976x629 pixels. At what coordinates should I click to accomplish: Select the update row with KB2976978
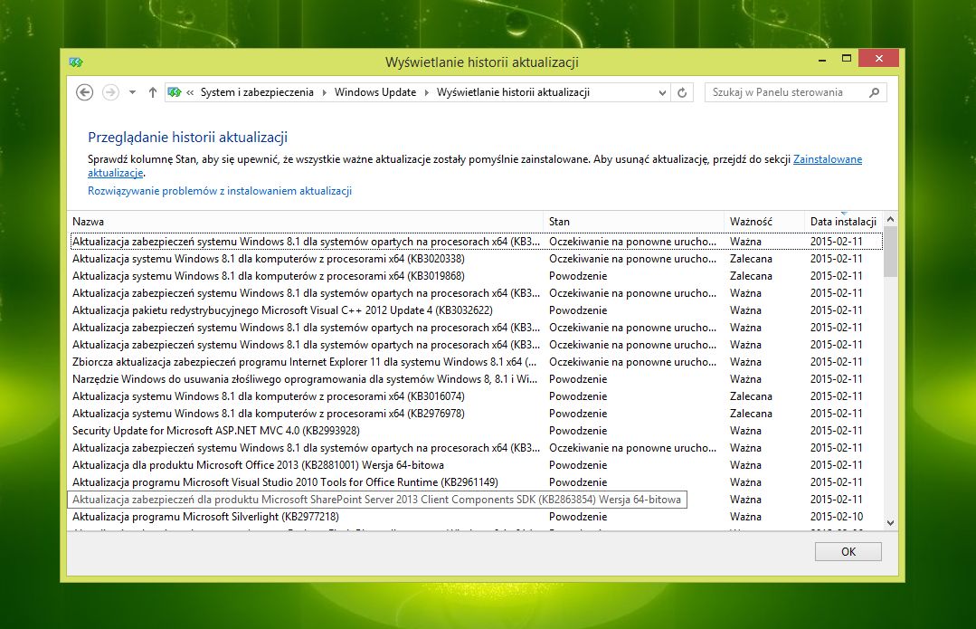coord(476,414)
